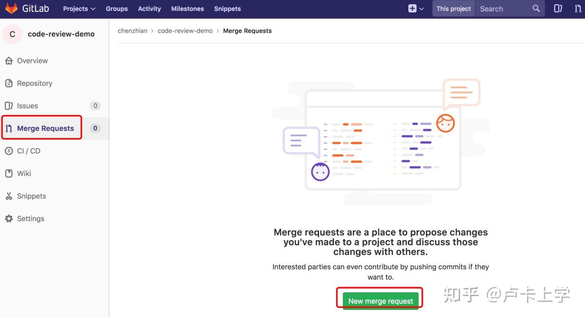The image size is (585, 318).
Task: Open the Activity menu item
Action: (149, 9)
